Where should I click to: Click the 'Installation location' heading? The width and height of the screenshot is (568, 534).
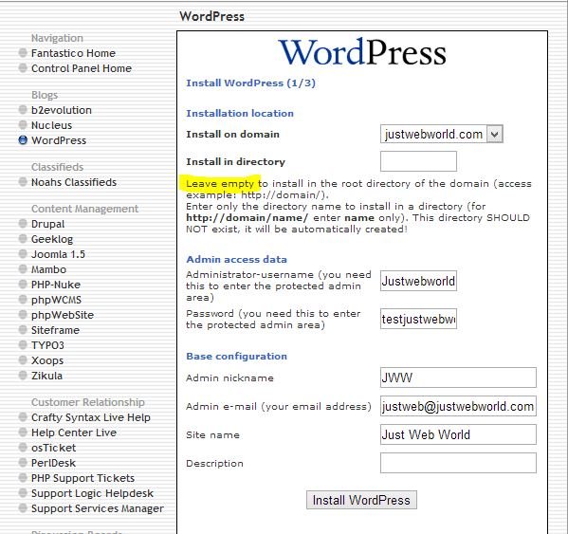point(240,114)
